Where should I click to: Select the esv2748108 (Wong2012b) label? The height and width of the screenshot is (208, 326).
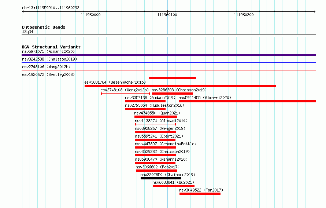[125, 90]
